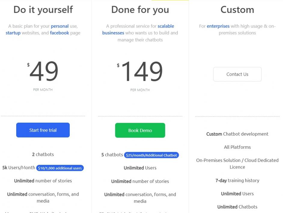Click the "7-day training history" feature
The height and width of the screenshot is (213, 283).
(237, 180)
